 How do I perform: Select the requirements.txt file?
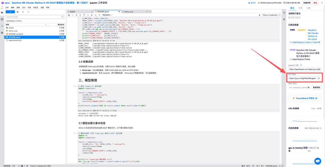click(35, 40)
